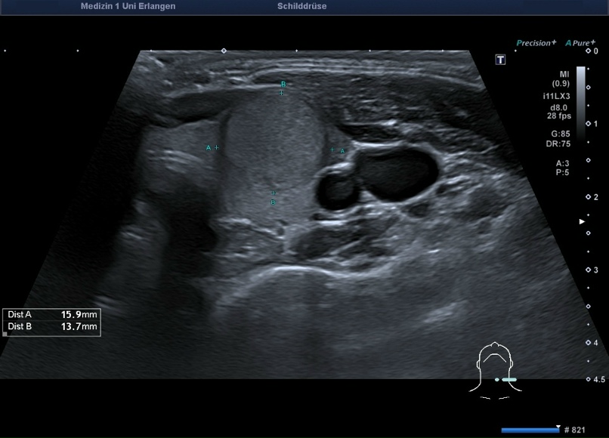Click the focus position triangle on depth scale
The width and height of the screenshot is (609, 438).
pyautogui.click(x=581, y=222)
